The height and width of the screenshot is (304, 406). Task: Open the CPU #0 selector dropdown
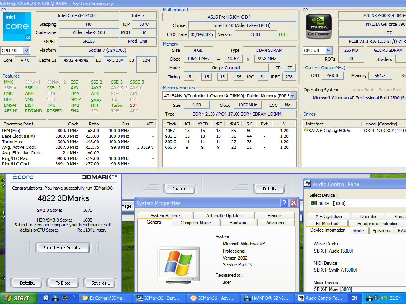click(26, 51)
